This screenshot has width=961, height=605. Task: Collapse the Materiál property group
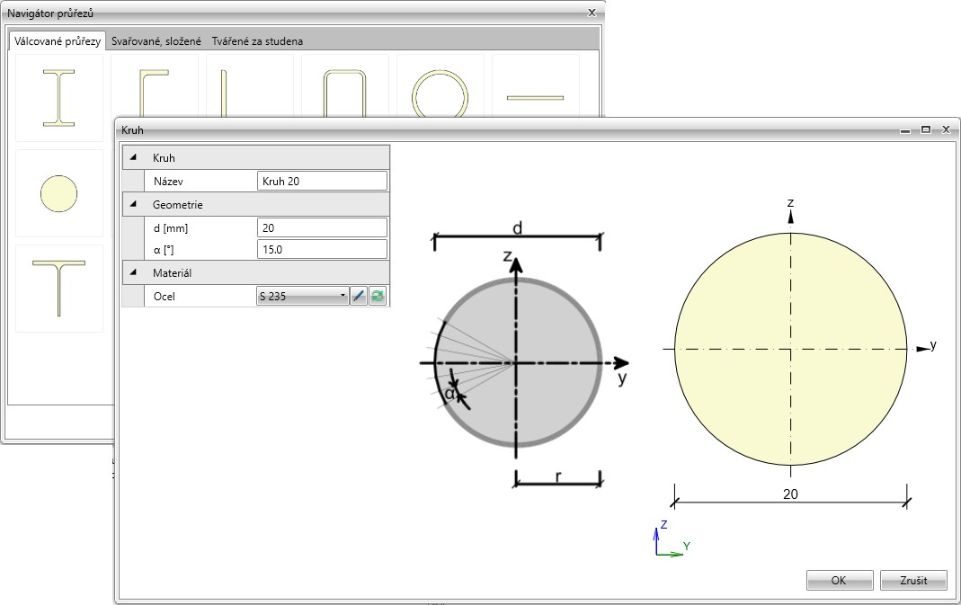tap(134, 272)
